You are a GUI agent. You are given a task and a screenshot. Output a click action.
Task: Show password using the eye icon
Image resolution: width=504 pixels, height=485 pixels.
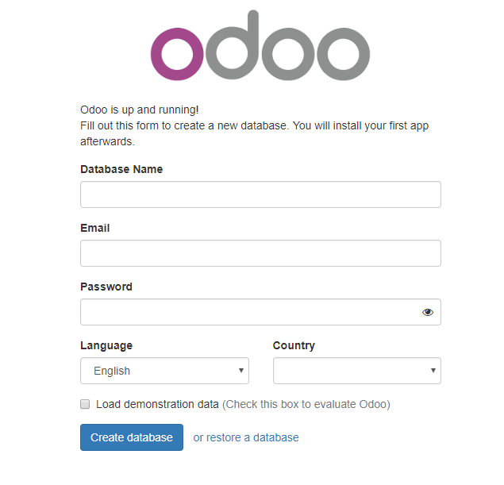pyautogui.click(x=428, y=312)
